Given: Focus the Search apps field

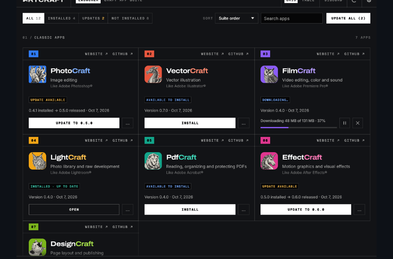Looking at the screenshot, I should pos(292,18).
